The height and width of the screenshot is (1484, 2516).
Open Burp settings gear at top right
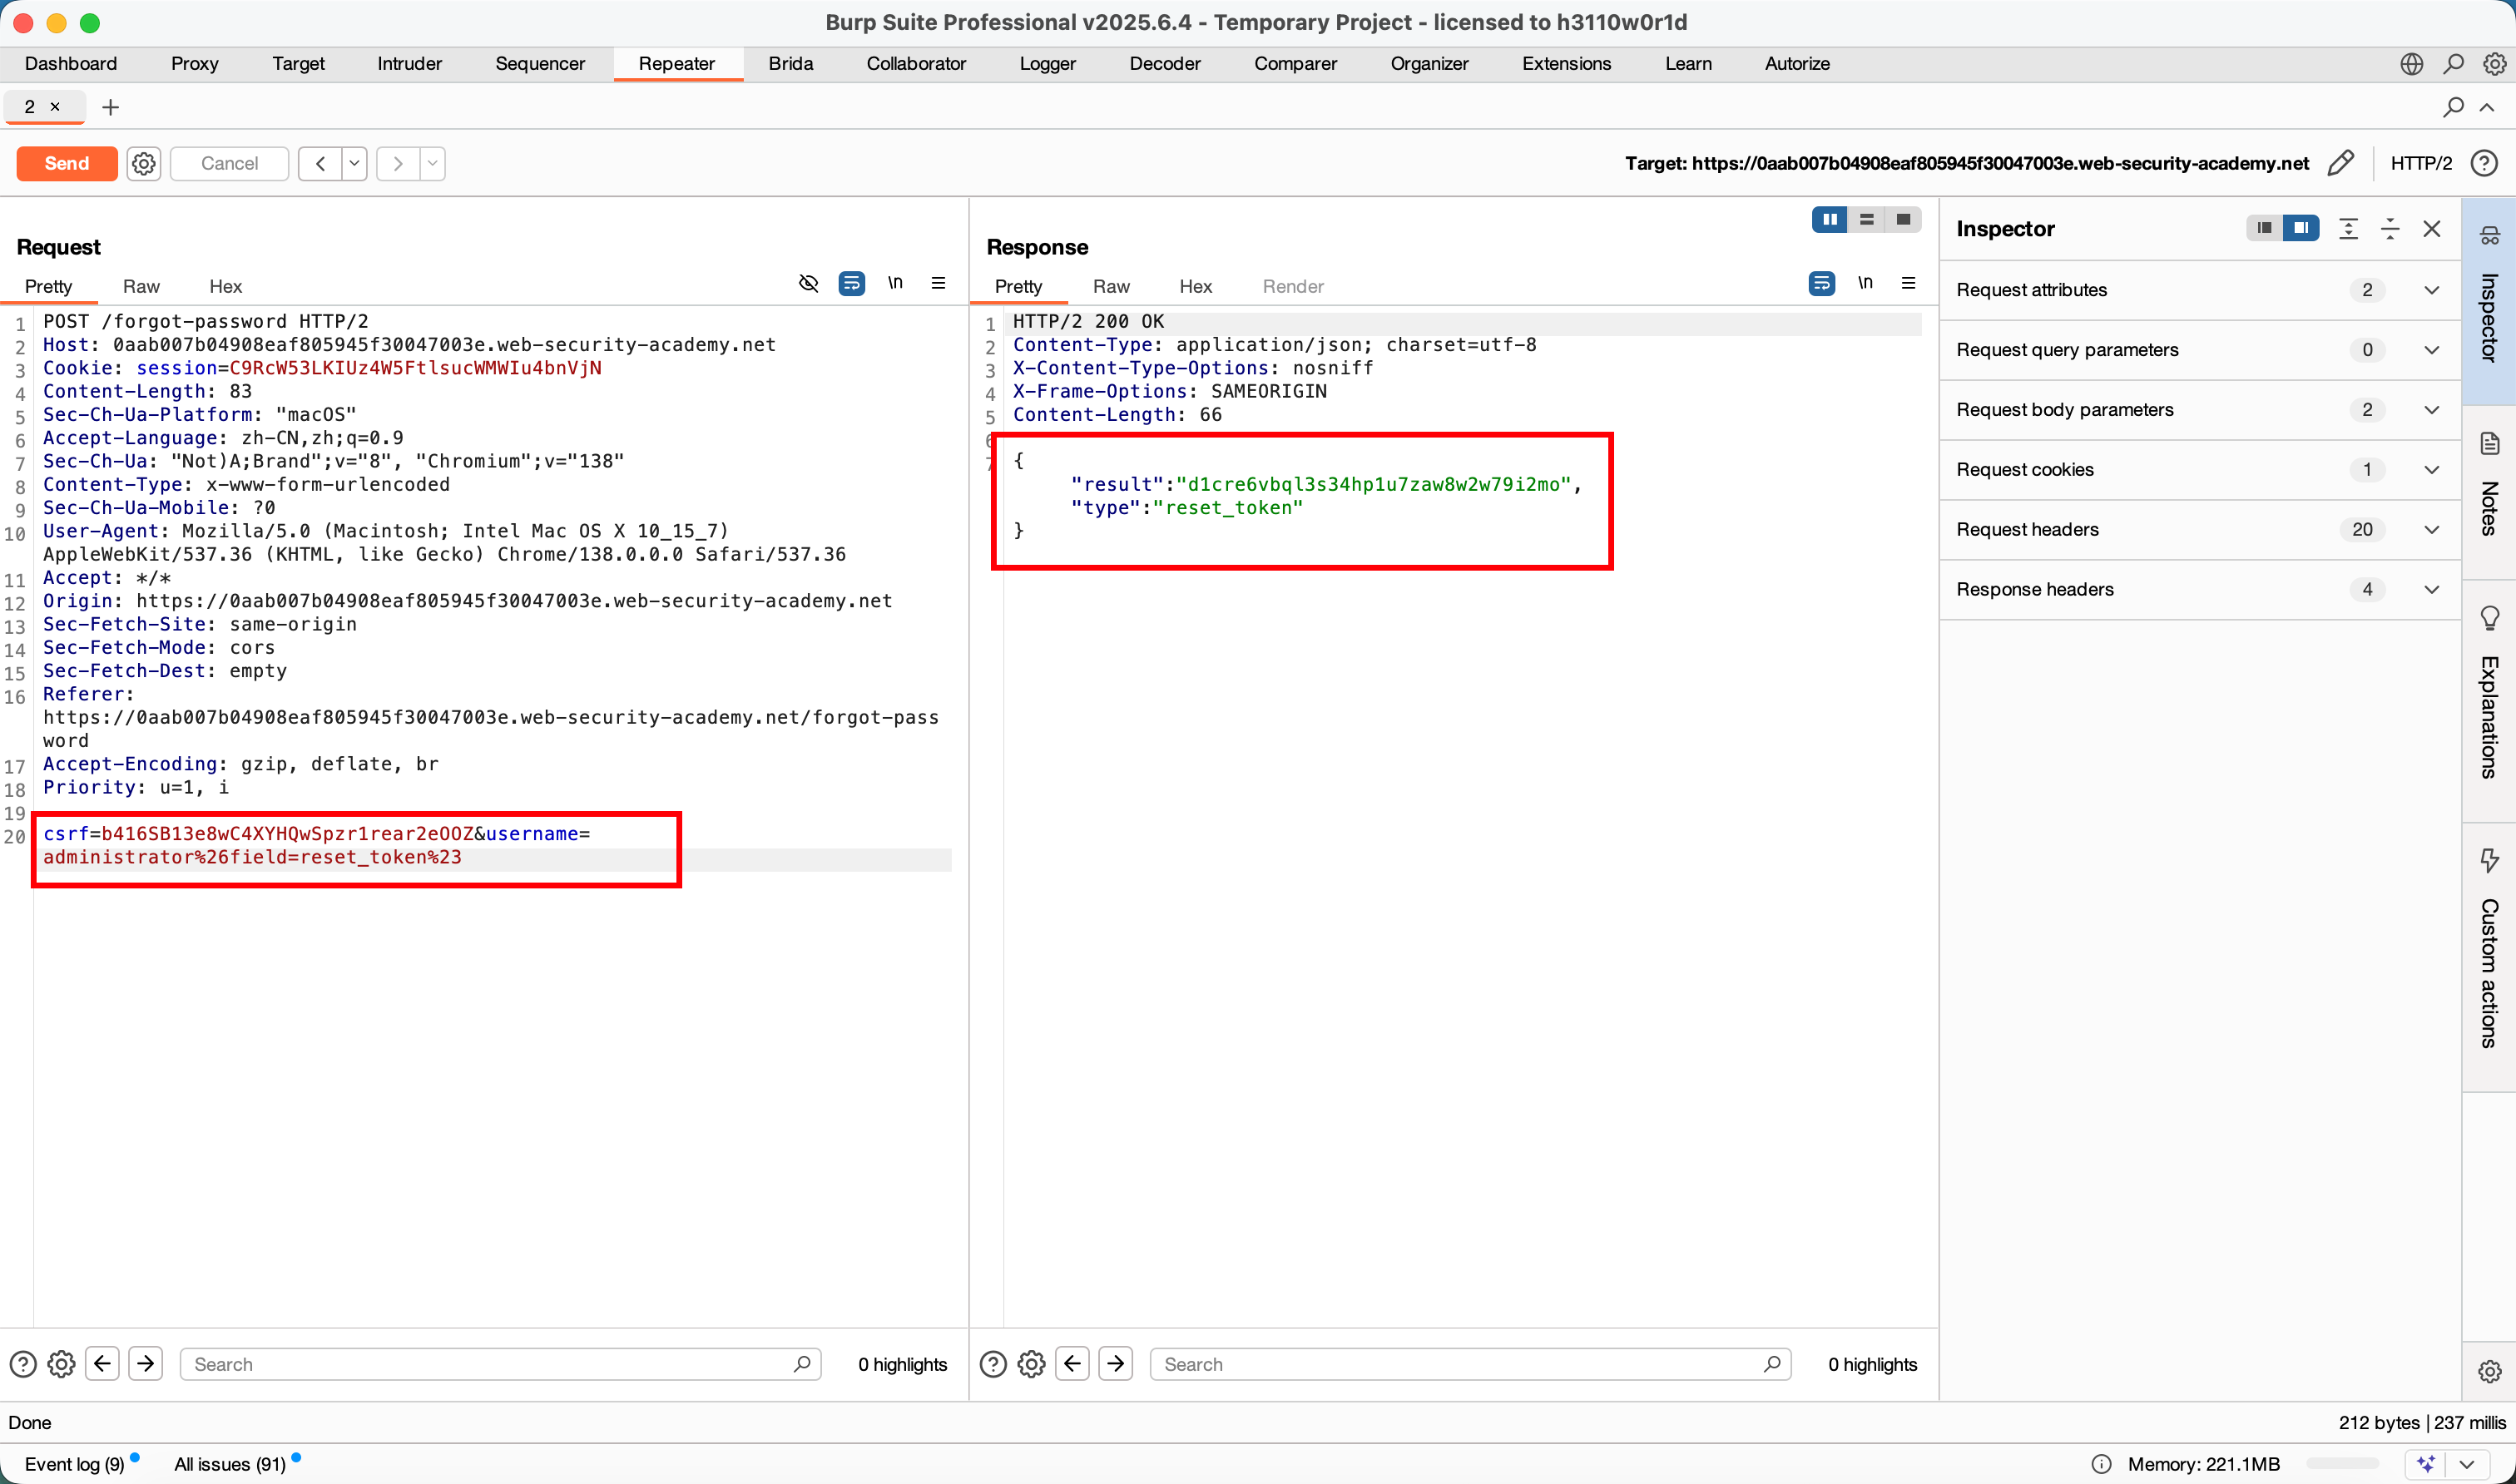click(x=2494, y=64)
